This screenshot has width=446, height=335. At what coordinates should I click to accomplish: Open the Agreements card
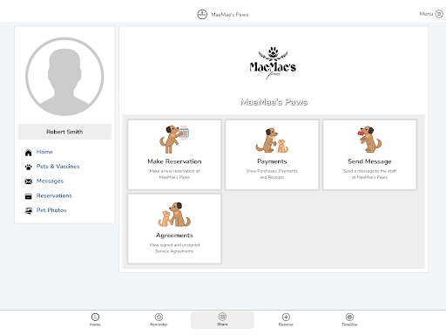[174, 229]
